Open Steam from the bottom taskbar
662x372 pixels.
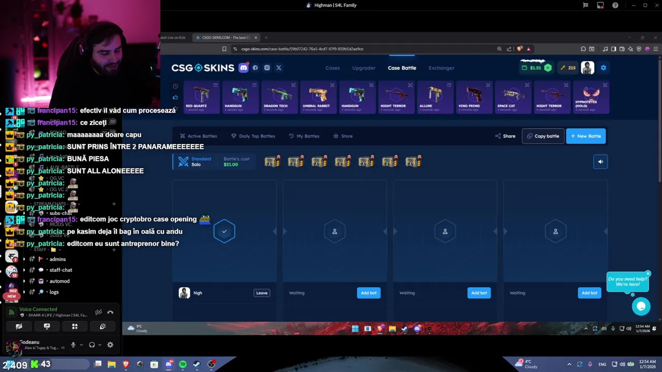(197, 364)
